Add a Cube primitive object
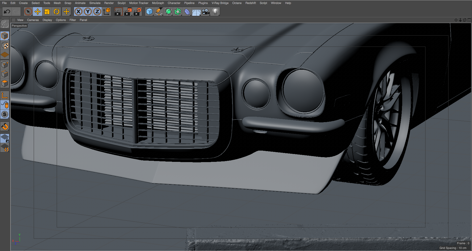 tap(149, 12)
